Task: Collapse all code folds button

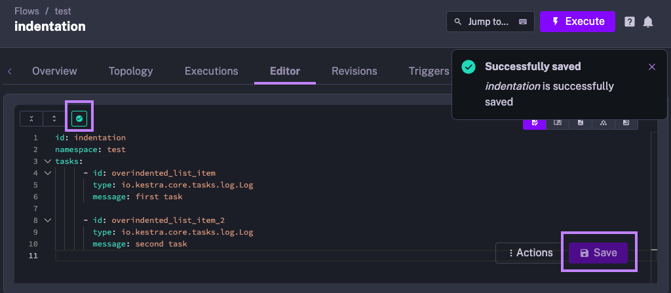Action: [31, 119]
